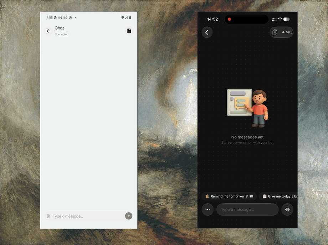Go back using chevron in dark chat screen
This screenshot has height=245, width=328.
point(207,32)
